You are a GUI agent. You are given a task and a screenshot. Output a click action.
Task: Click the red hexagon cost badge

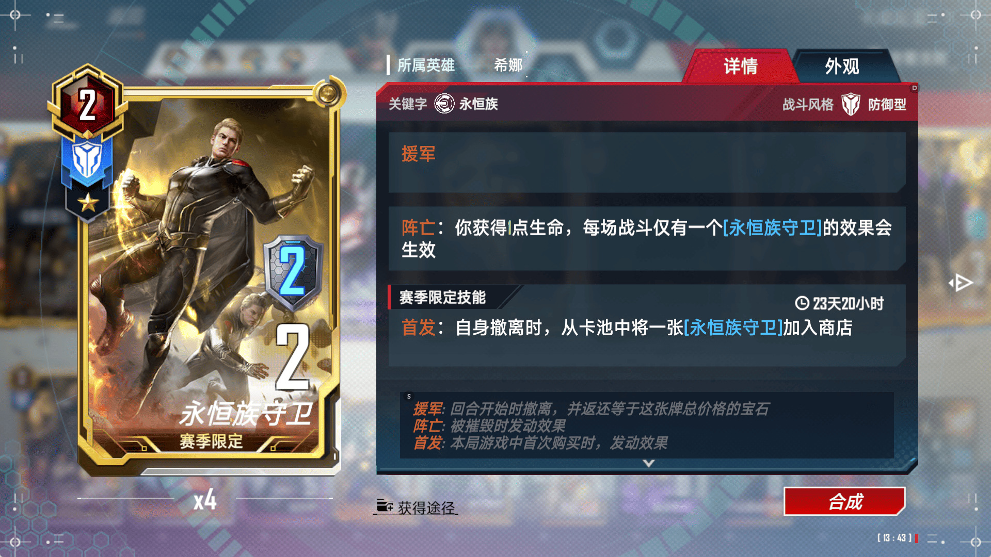[88, 103]
